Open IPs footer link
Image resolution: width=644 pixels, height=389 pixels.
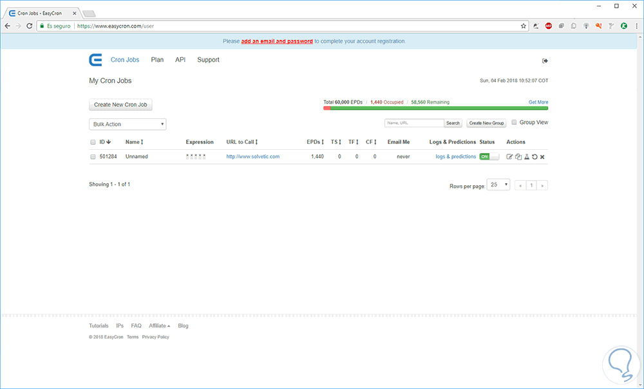coord(120,326)
